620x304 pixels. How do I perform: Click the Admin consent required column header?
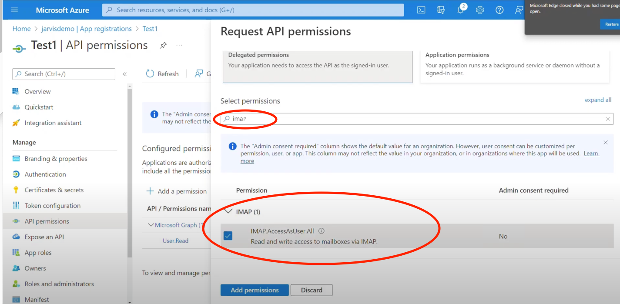click(533, 190)
